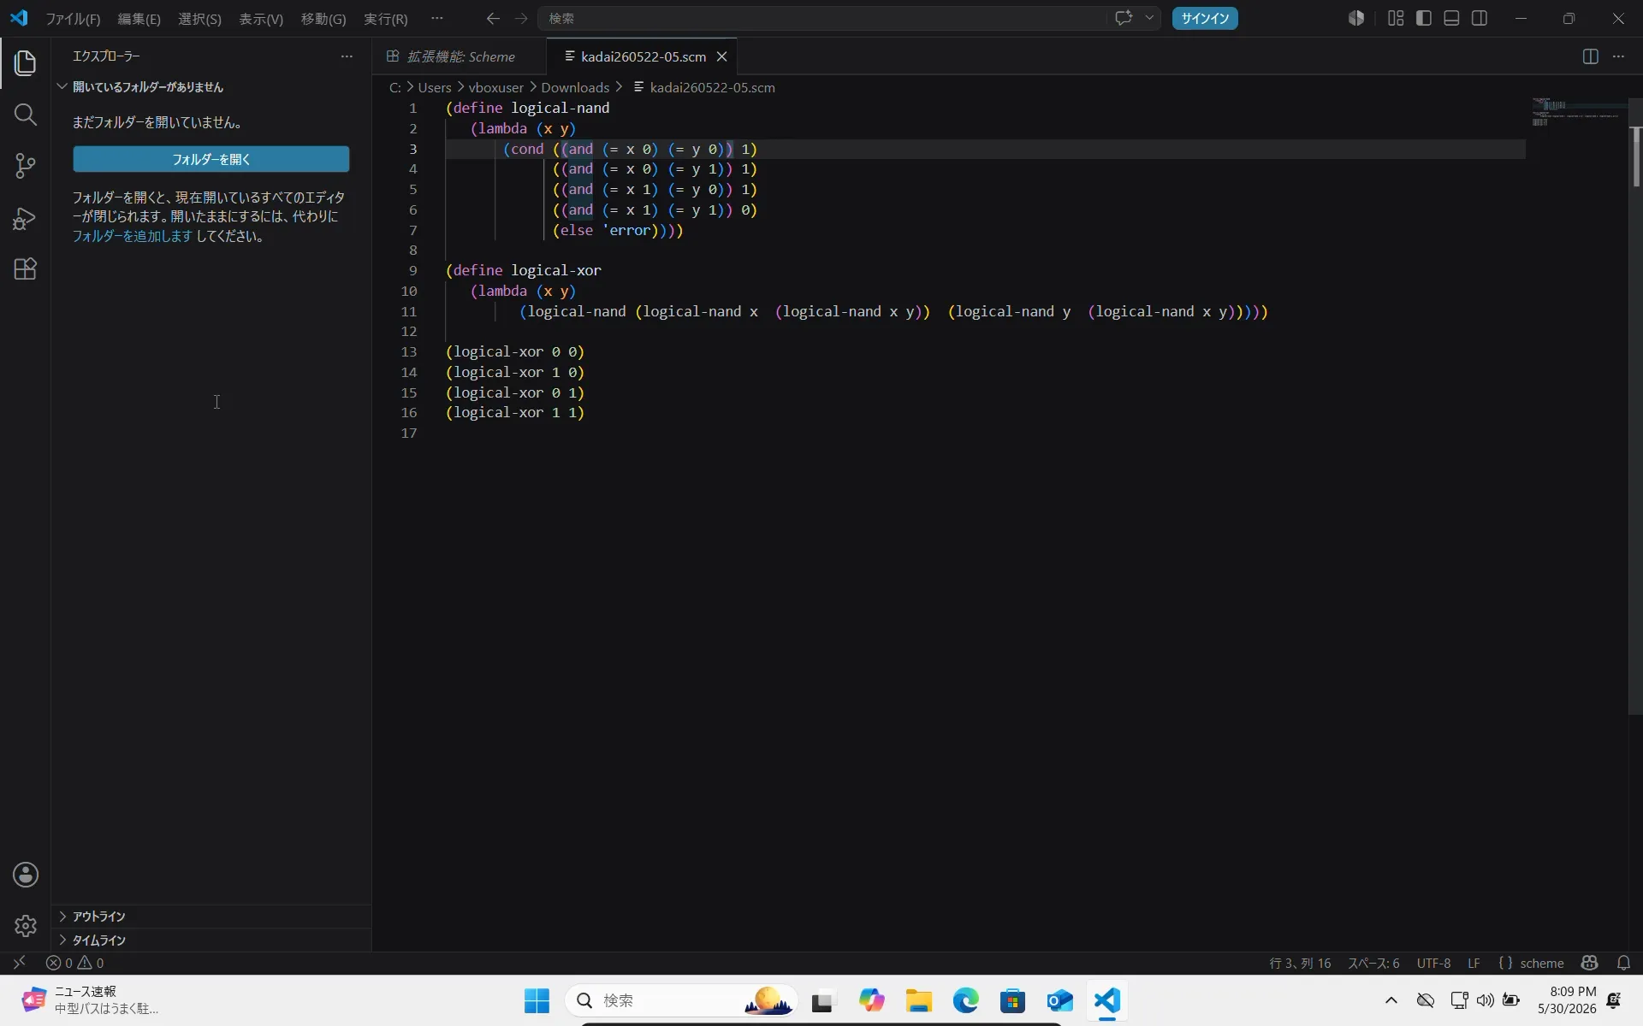The width and height of the screenshot is (1643, 1026).
Task: Open problems errors and warnings indicator
Action: coord(75,963)
